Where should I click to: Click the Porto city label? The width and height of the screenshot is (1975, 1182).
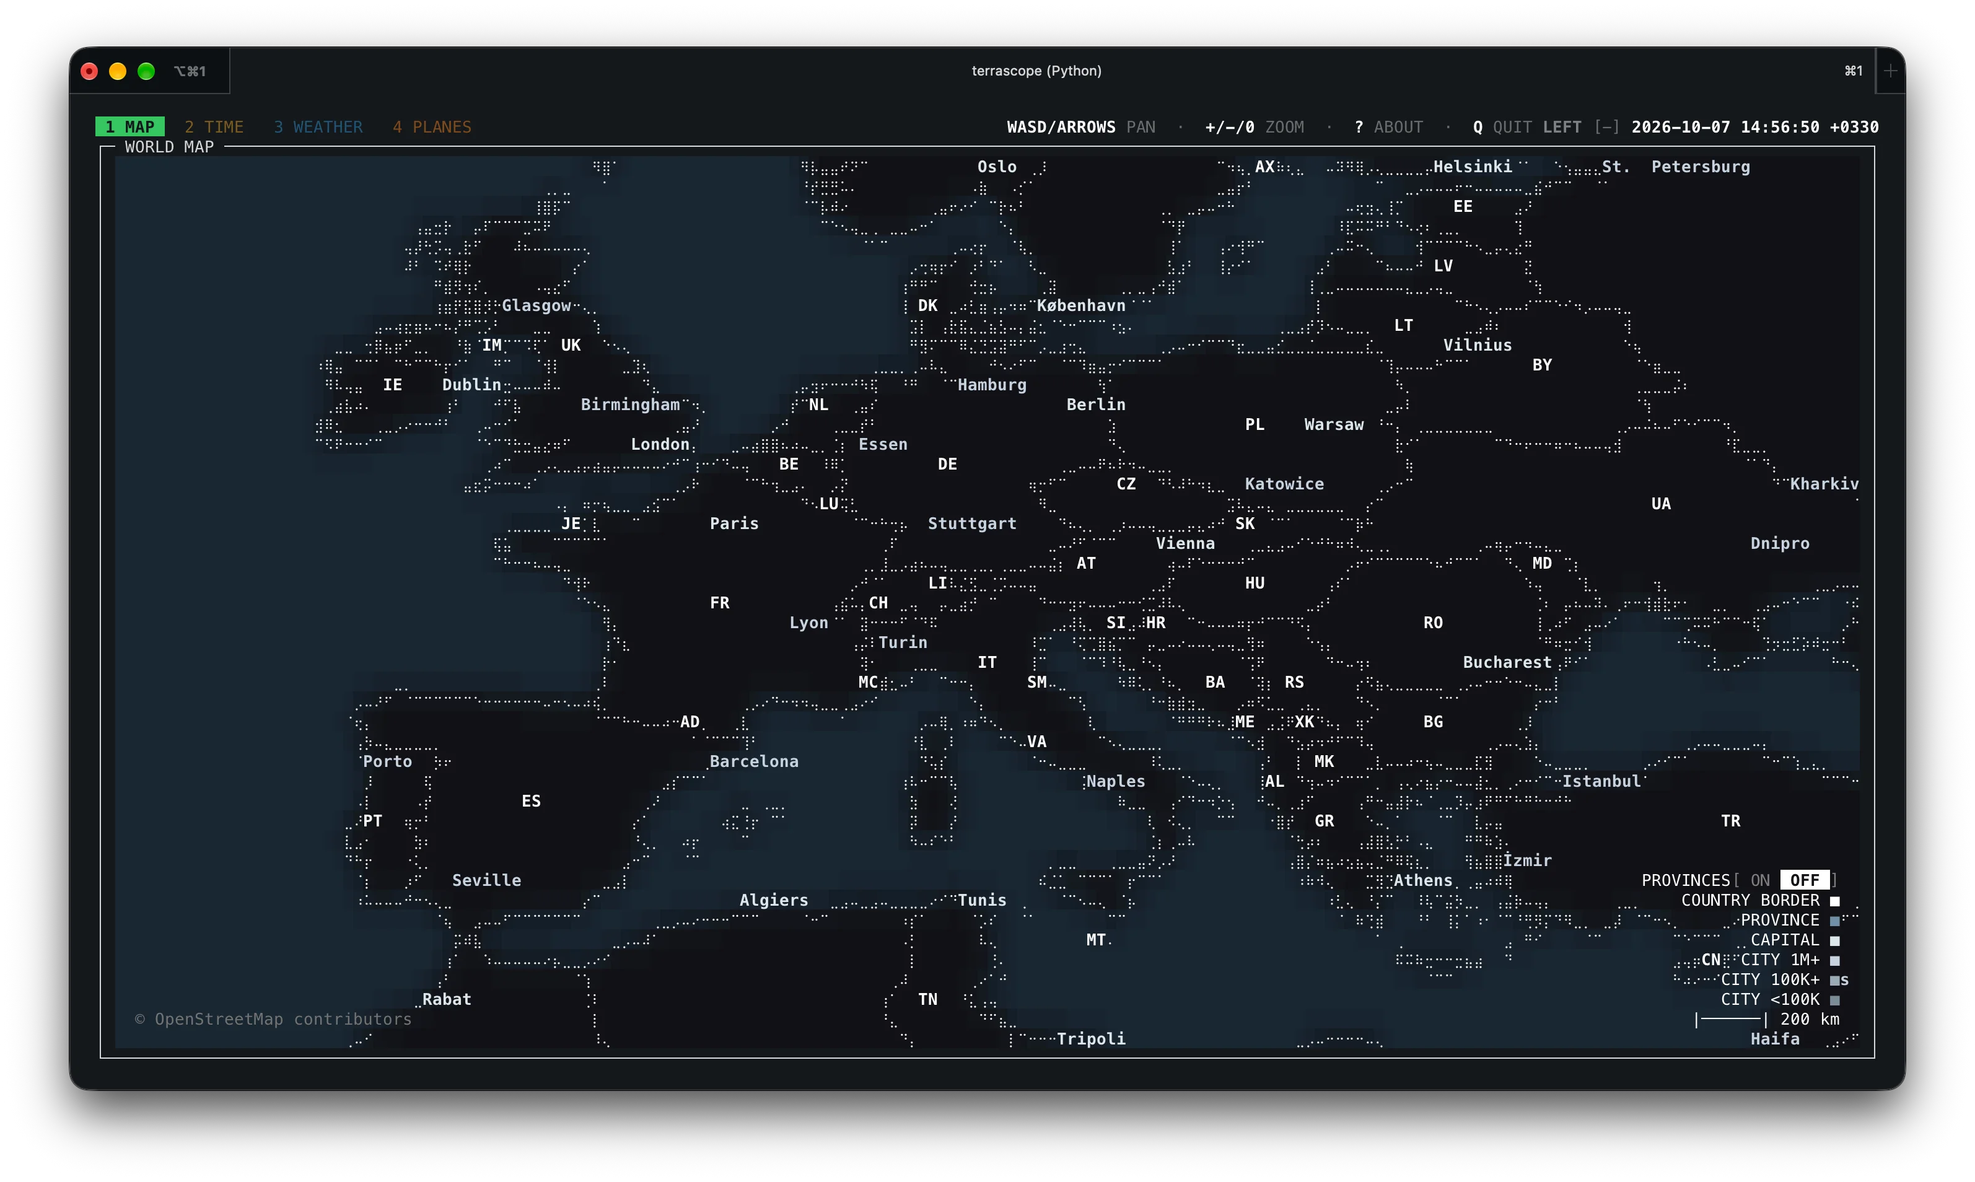click(387, 761)
